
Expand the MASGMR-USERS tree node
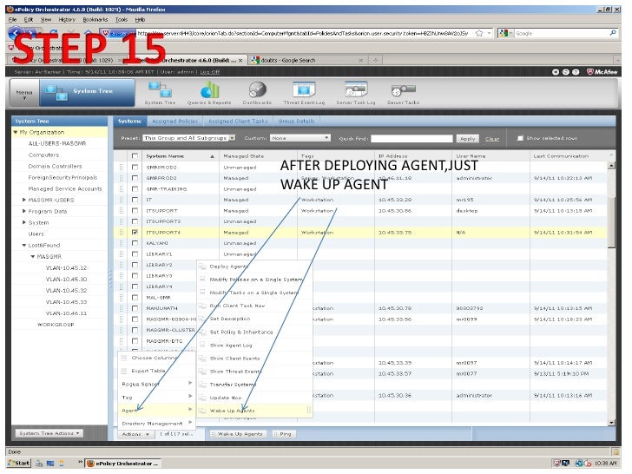pyautogui.click(x=24, y=200)
